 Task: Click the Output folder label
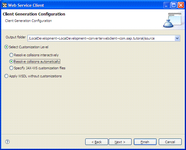point(15,37)
